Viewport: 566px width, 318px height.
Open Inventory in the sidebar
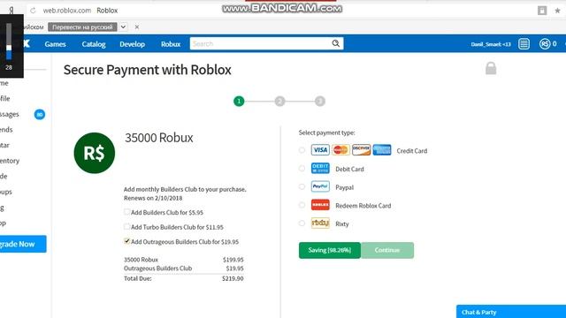point(10,161)
